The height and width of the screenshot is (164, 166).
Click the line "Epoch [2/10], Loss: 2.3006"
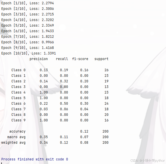(x=28, y=9)
